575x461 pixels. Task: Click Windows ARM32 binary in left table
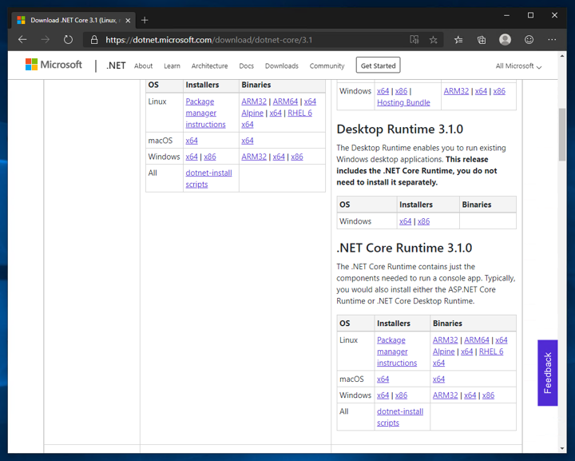254,157
